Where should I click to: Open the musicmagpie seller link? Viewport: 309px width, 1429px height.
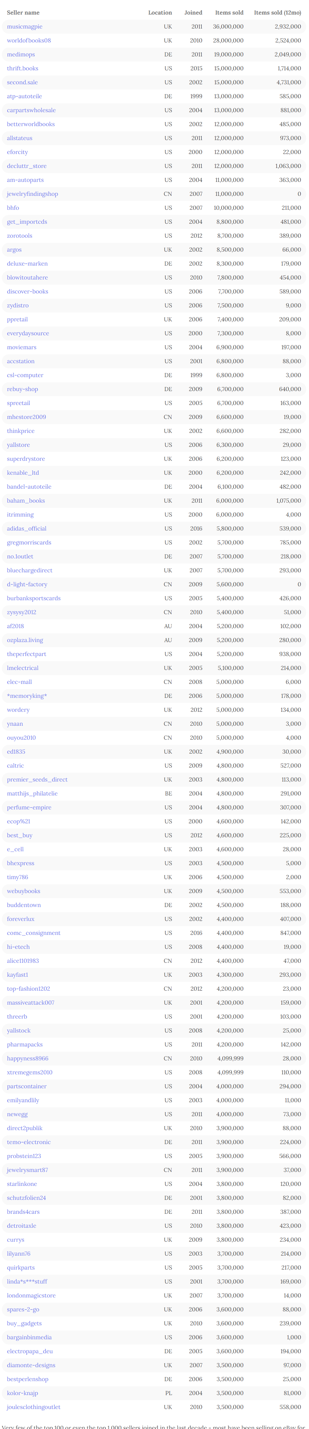click(25, 27)
